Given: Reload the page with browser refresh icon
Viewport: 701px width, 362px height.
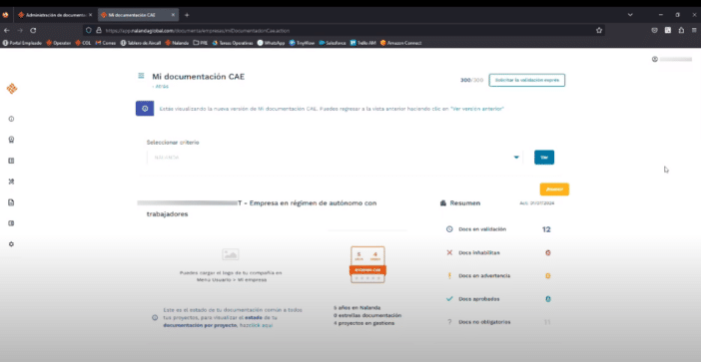Looking at the screenshot, I should tap(33, 30).
